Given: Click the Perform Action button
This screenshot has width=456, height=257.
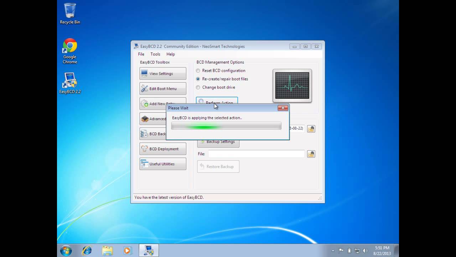Looking at the screenshot, I should [x=217, y=101].
